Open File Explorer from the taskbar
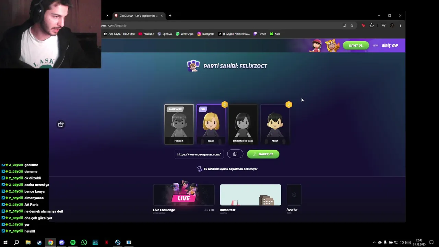This screenshot has height=247, width=439. click(28, 243)
